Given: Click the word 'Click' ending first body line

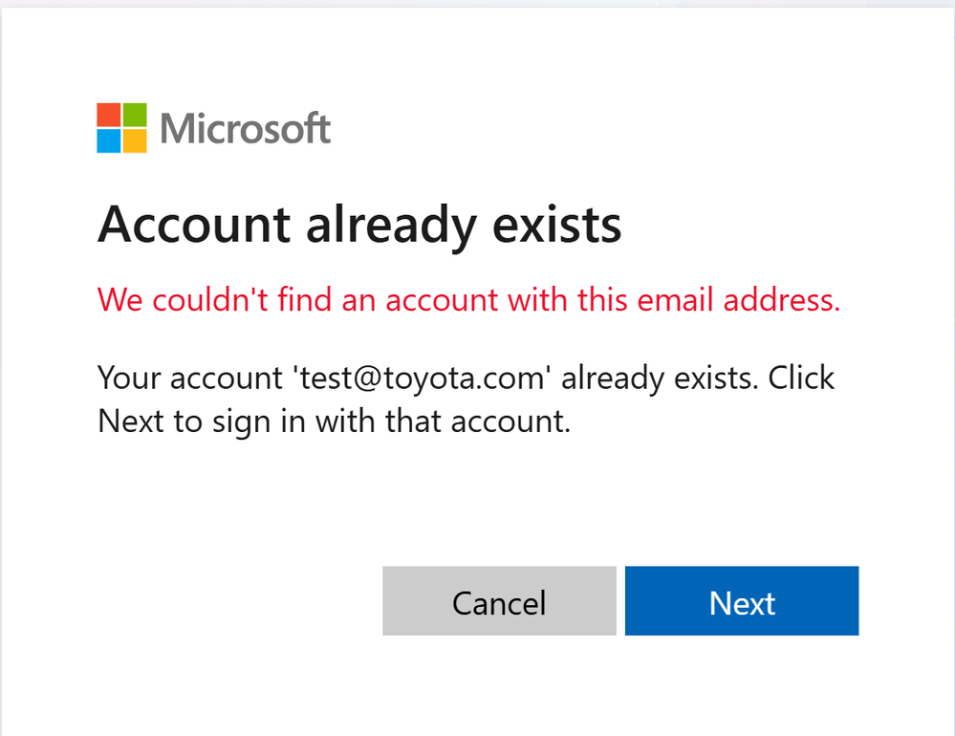Looking at the screenshot, I should point(802,379).
